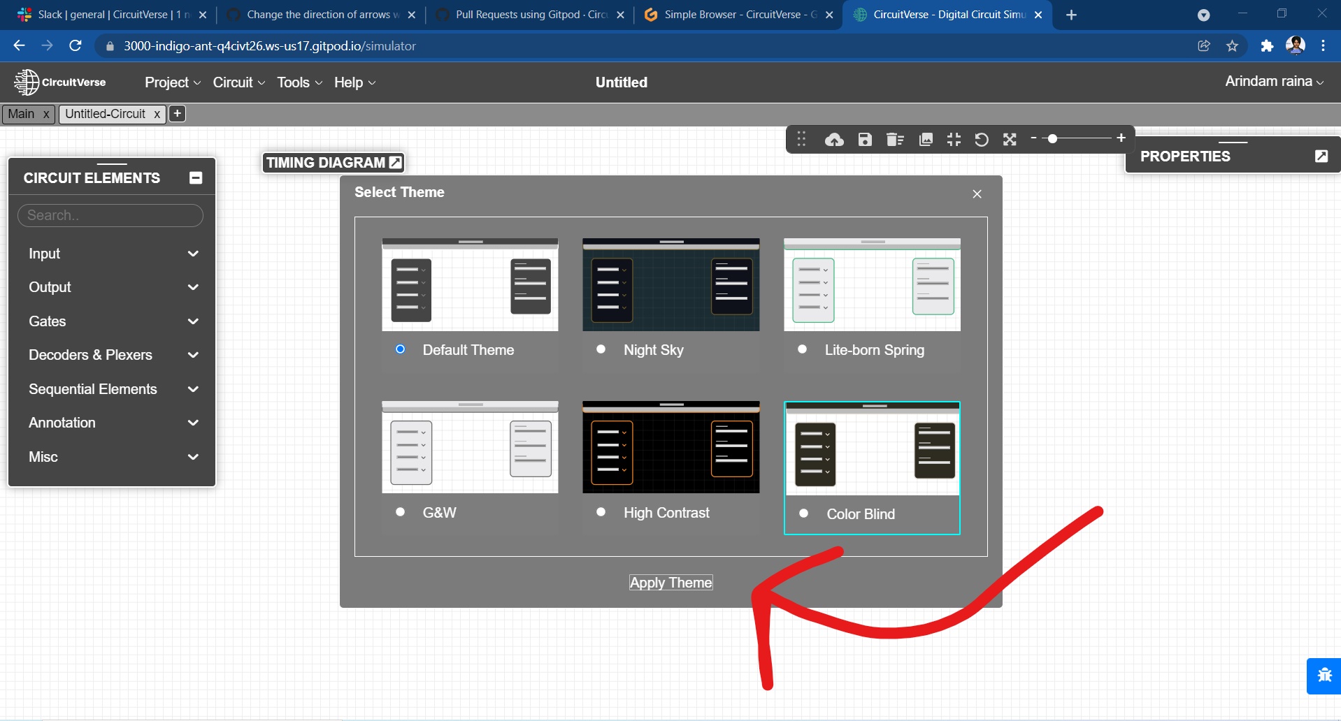Choose the High Contrast theme radio button

[601, 512]
